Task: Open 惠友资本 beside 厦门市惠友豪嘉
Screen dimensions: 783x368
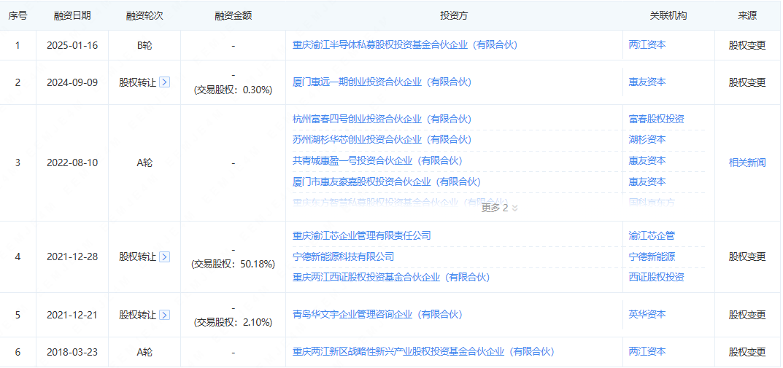Action: click(647, 181)
